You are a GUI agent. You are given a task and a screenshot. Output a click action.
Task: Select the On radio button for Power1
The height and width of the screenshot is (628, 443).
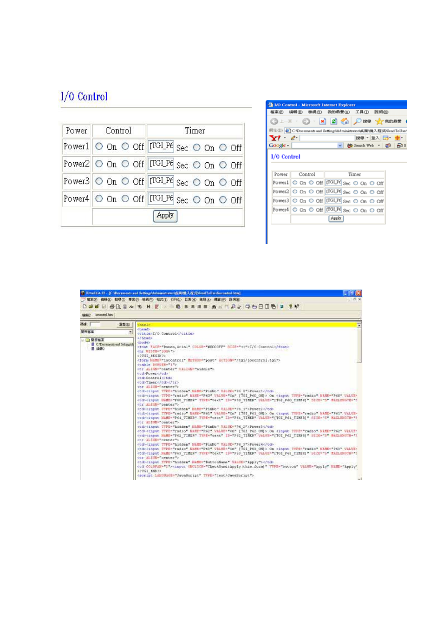[98, 146]
